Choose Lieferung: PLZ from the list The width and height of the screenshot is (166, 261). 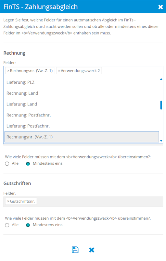[x=82, y=82]
